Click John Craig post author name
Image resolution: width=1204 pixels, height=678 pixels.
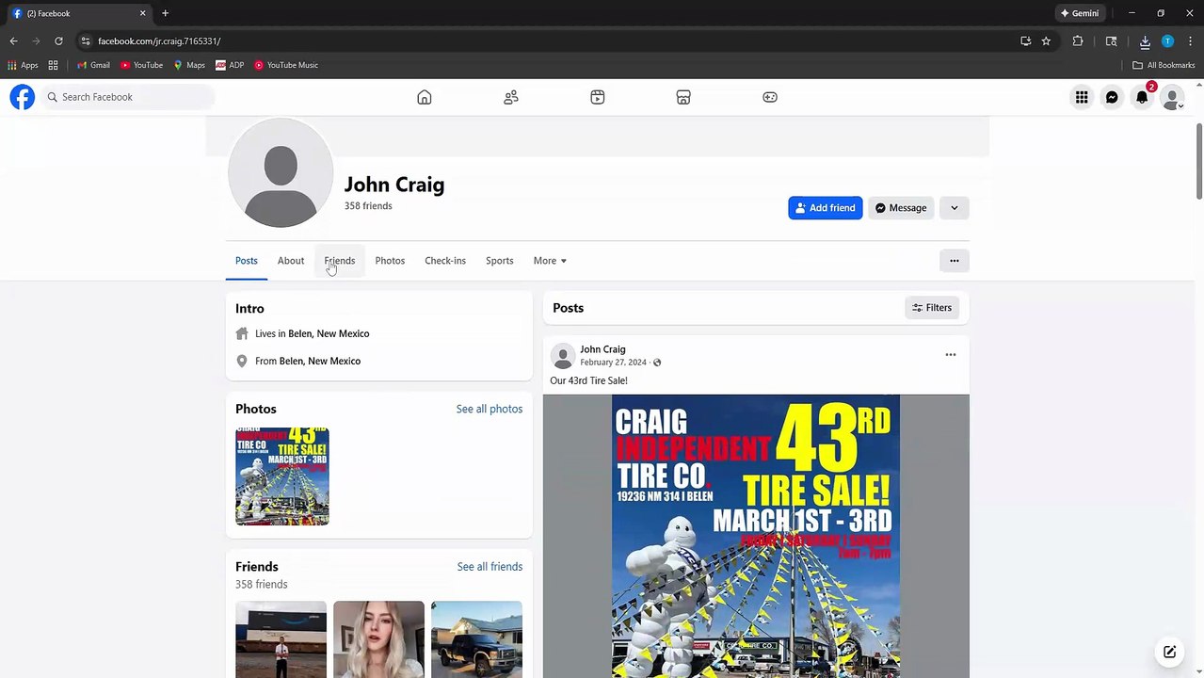pyautogui.click(x=602, y=349)
